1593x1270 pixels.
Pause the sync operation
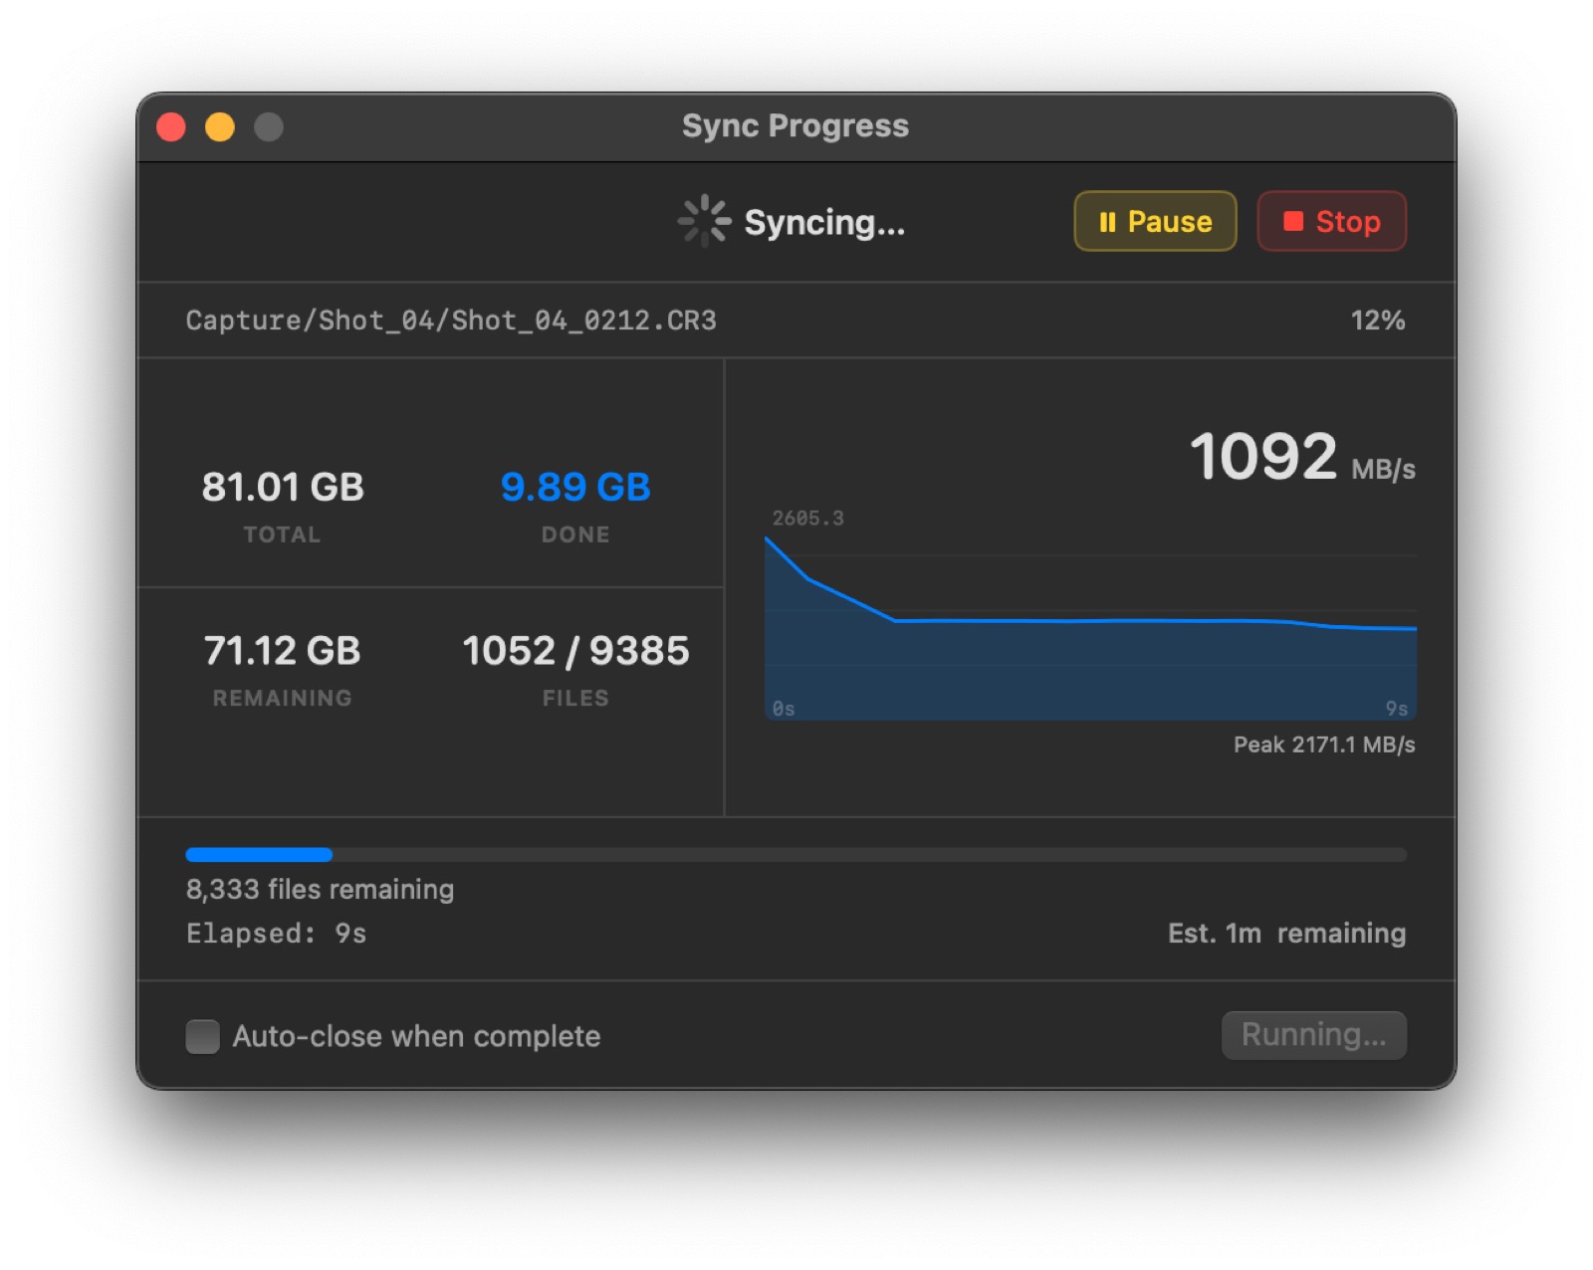pyautogui.click(x=1155, y=221)
